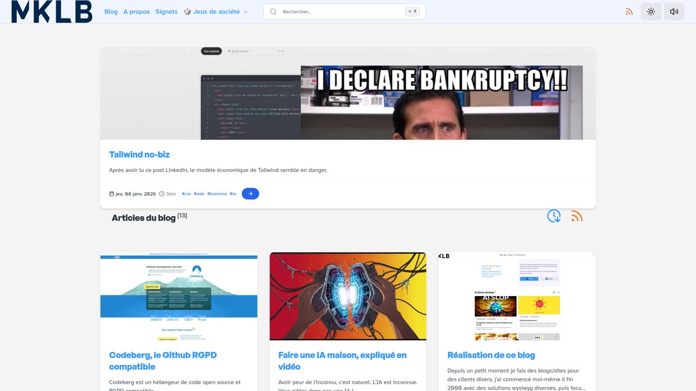
Task: Select the #css tag
Action: coord(186,194)
